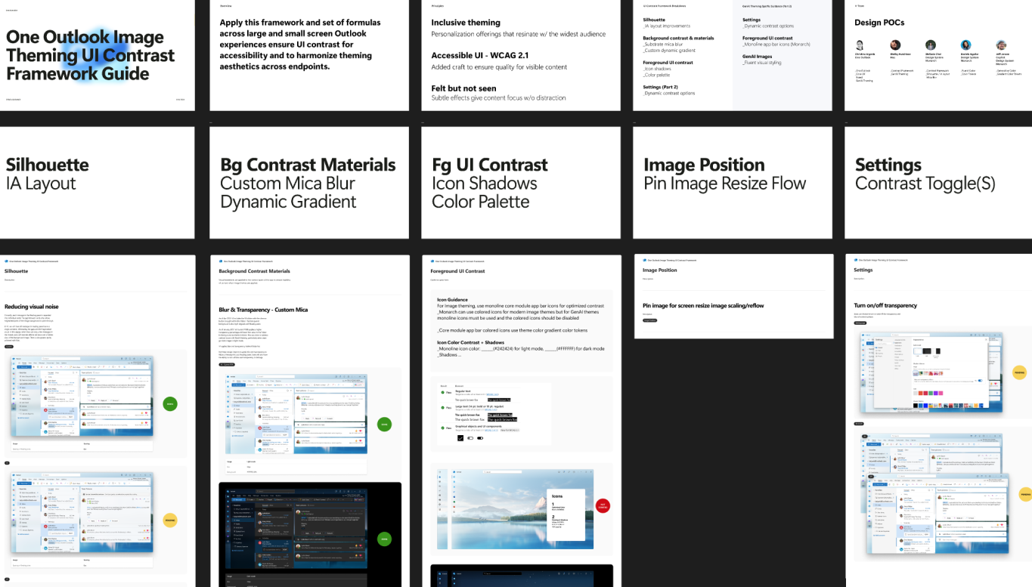Click the dark pill tag under Turn on/off transparency
The width and height of the screenshot is (1032, 587).
click(x=860, y=323)
